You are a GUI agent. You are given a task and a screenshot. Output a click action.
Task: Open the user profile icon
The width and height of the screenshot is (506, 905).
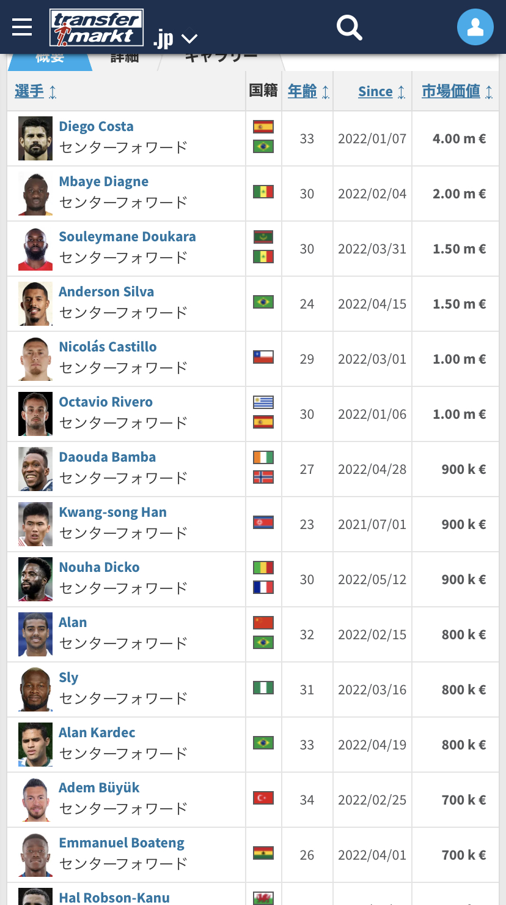[475, 27]
